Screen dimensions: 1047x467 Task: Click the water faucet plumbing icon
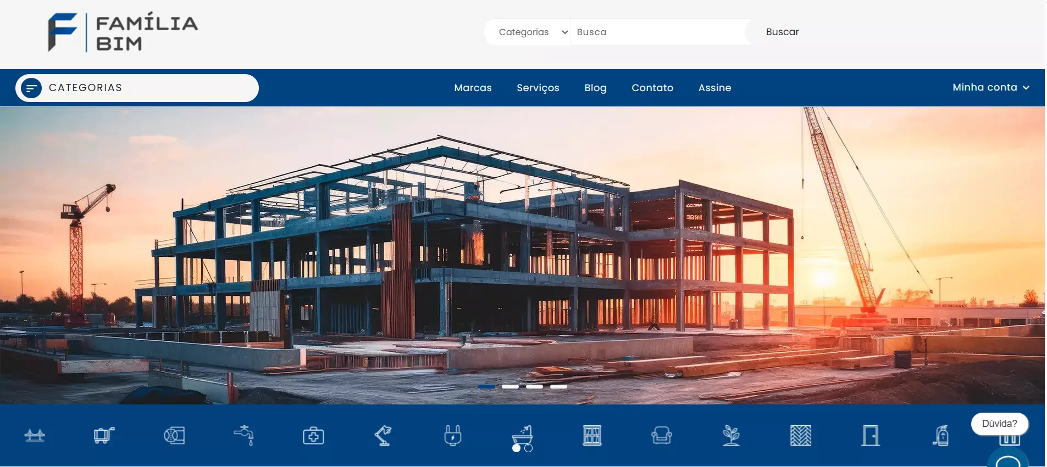tap(243, 436)
